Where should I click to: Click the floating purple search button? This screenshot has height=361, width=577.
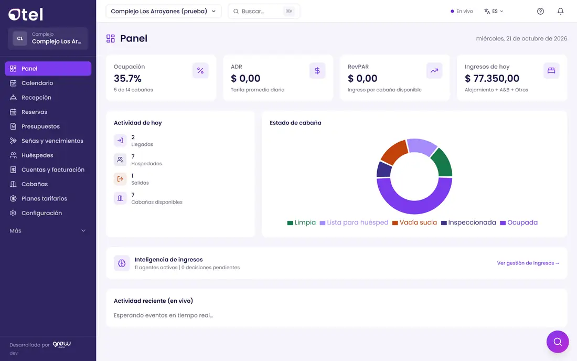point(558,342)
